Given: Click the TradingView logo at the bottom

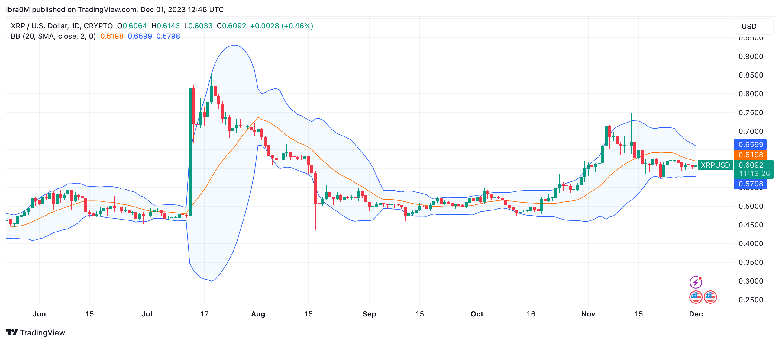Looking at the screenshot, I should pyautogui.click(x=36, y=333).
